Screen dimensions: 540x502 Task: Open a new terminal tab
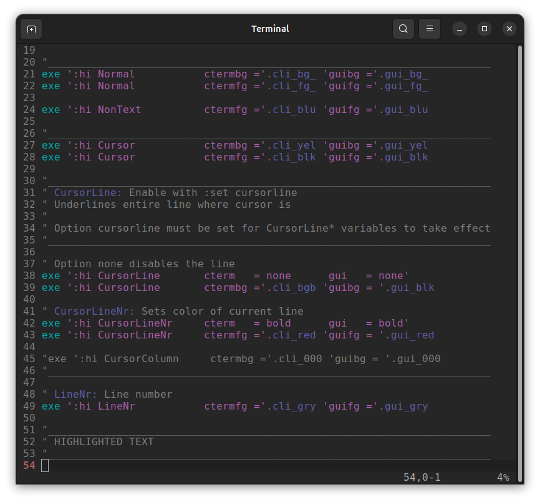point(31,29)
